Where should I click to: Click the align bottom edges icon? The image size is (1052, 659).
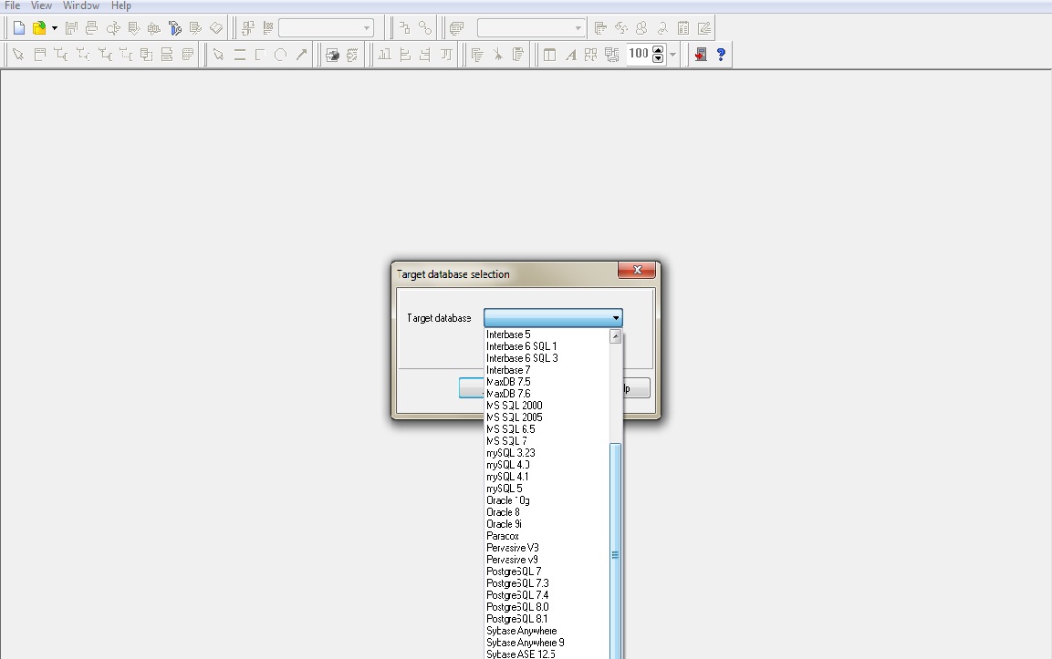pyautogui.click(x=384, y=55)
